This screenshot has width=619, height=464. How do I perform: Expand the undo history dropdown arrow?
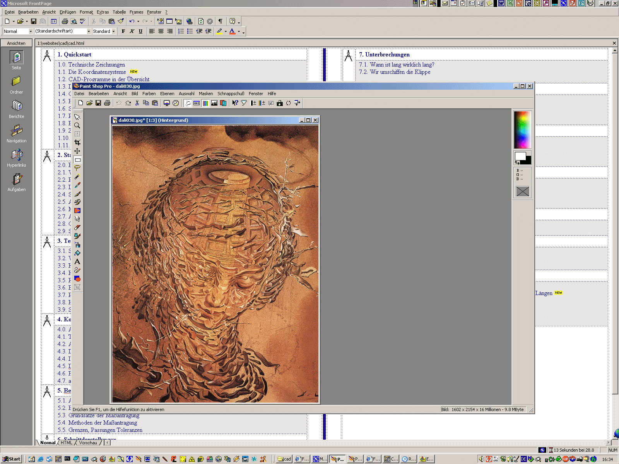click(x=138, y=21)
